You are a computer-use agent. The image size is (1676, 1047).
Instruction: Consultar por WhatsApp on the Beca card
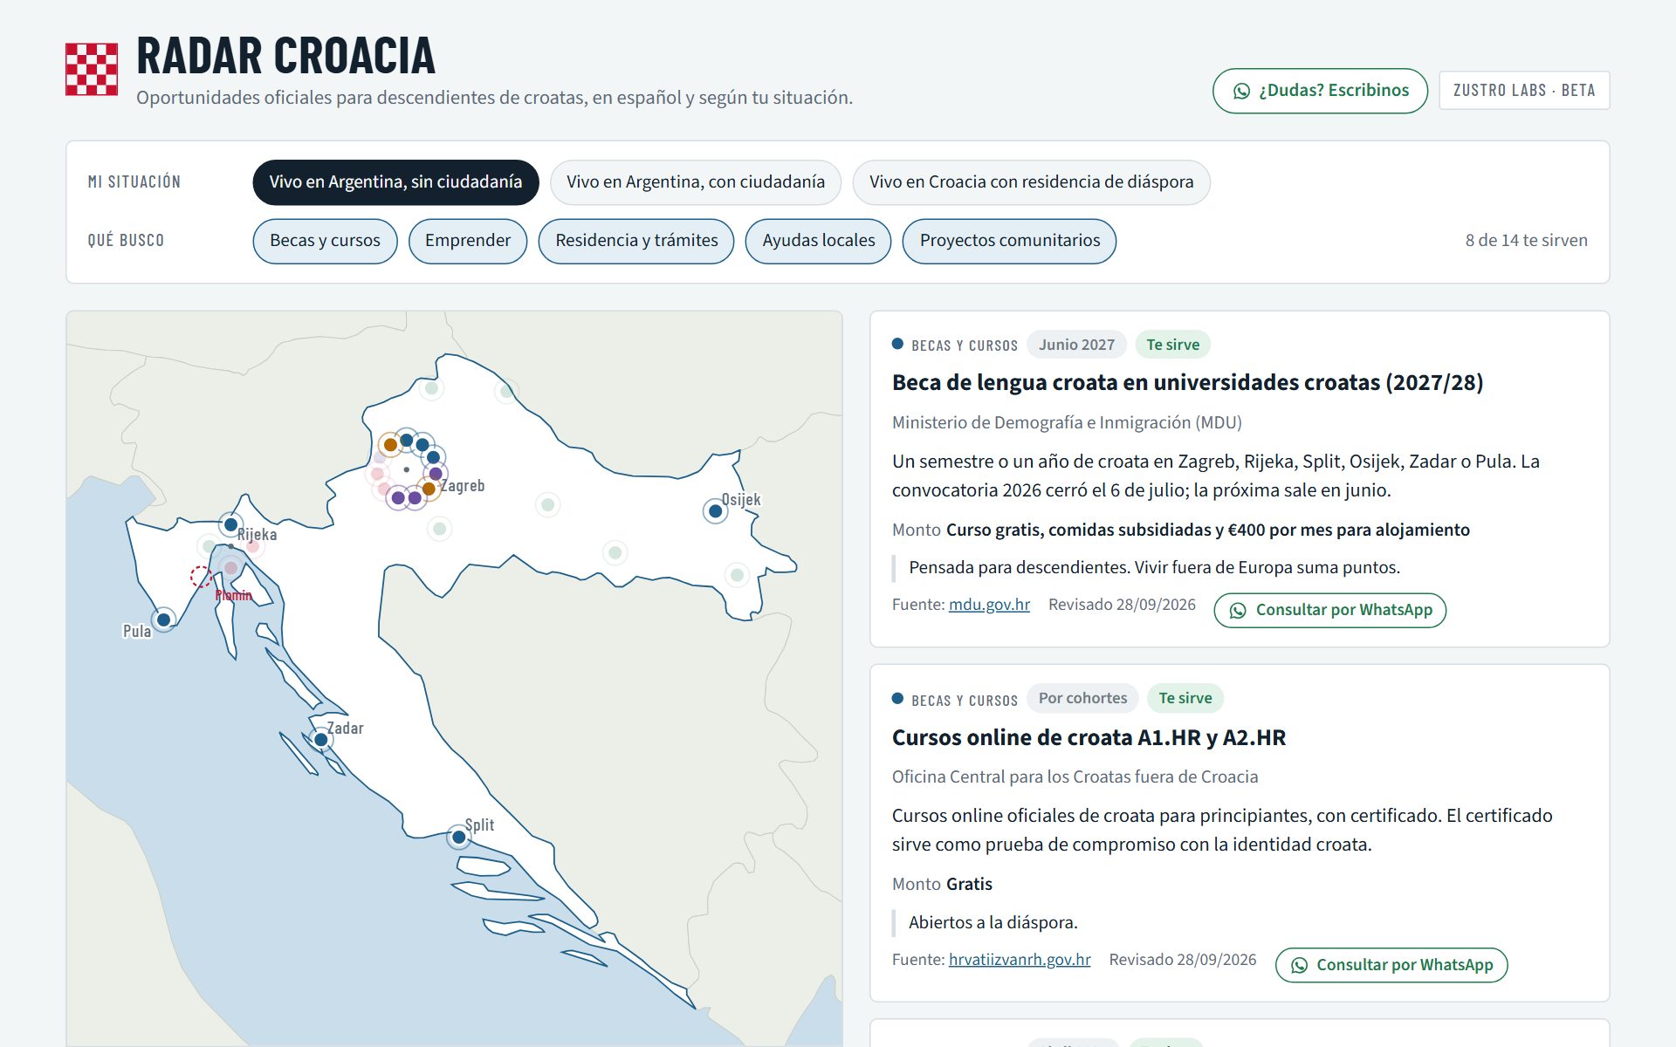tap(1330, 610)
